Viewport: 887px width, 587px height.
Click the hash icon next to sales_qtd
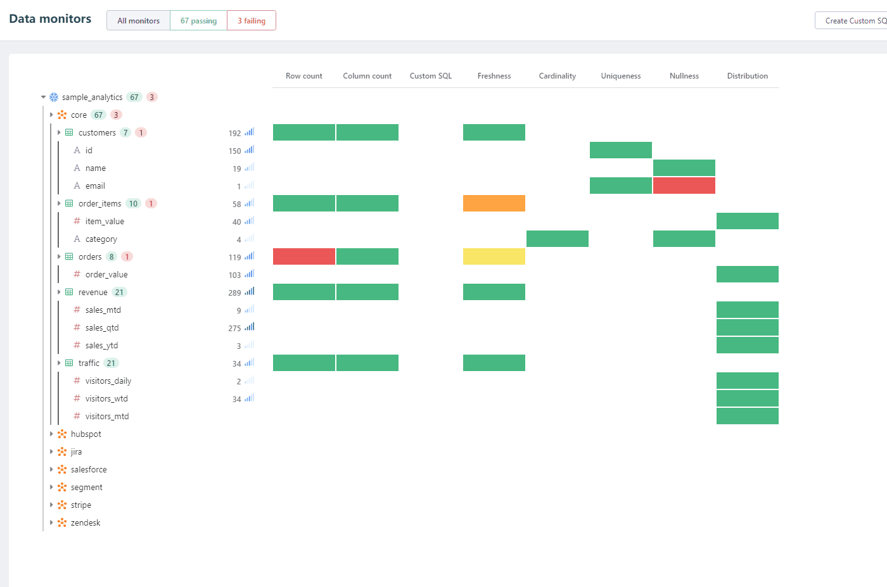tap(77, 327)
